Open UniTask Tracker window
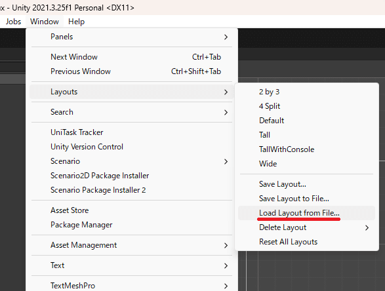Viewport: 385px width, 291px height. [x=132, y=132]
